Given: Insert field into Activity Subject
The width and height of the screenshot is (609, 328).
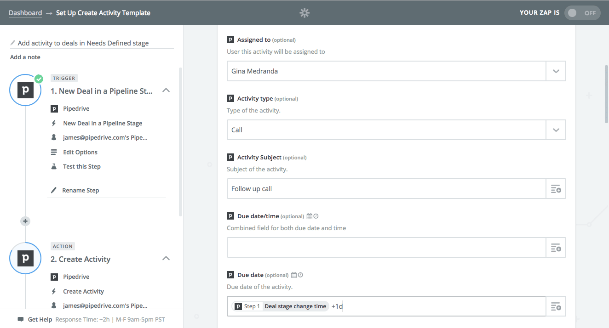Looking at the screenshot, I should coord(556,189).
